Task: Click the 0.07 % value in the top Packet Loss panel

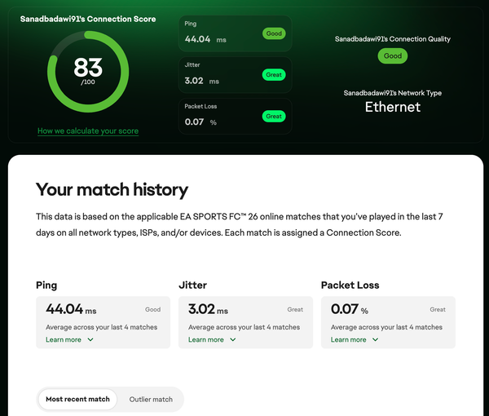Action: (x=200, y=122)
